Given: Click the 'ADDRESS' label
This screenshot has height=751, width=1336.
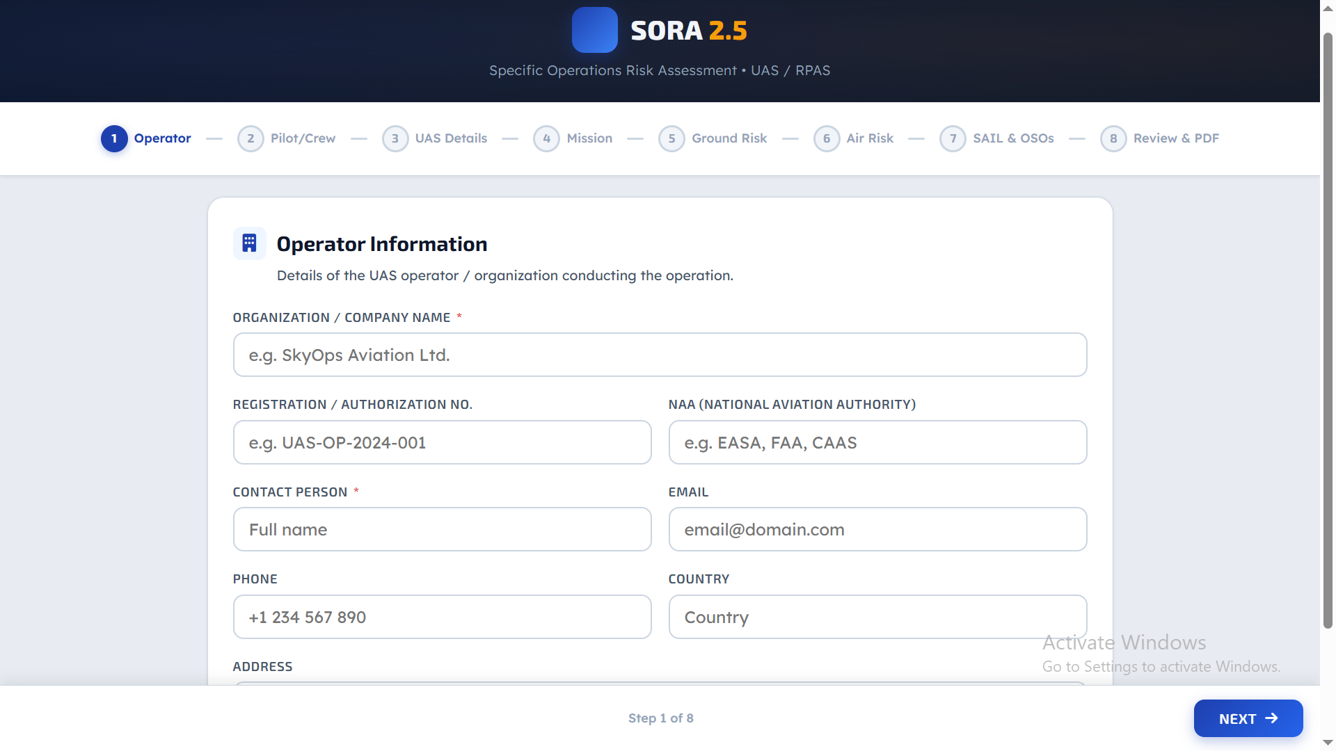Looking at the screenshot, I should tap(262, 666).
